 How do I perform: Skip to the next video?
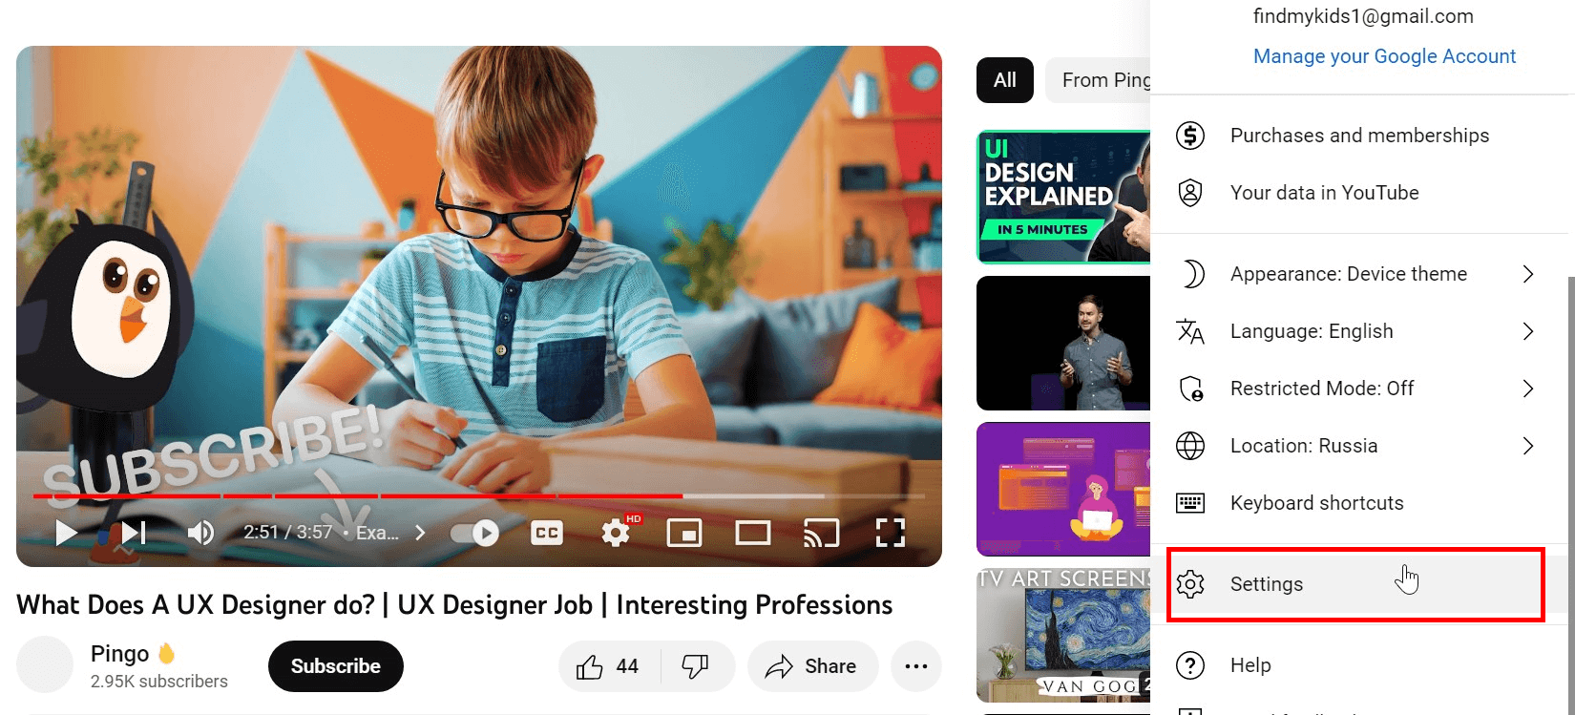click(134, 533)
